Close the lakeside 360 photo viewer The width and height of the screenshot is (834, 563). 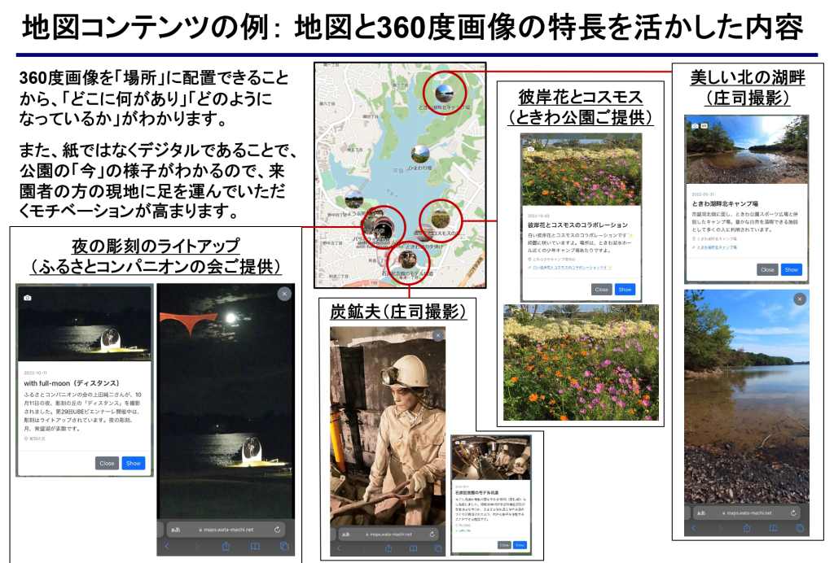(x=799, y=299)
